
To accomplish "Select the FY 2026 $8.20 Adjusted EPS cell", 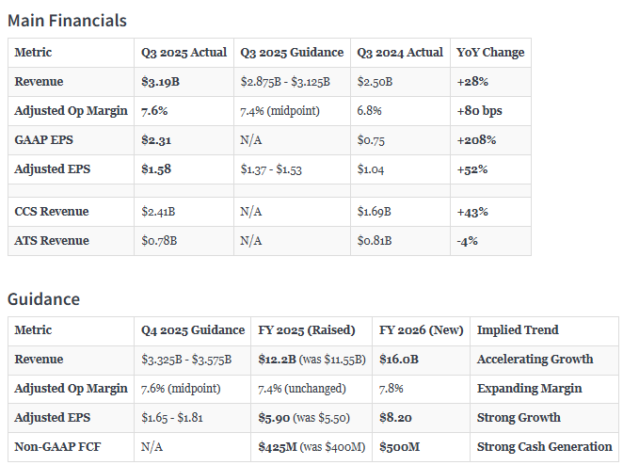I will tap(397, 418).
